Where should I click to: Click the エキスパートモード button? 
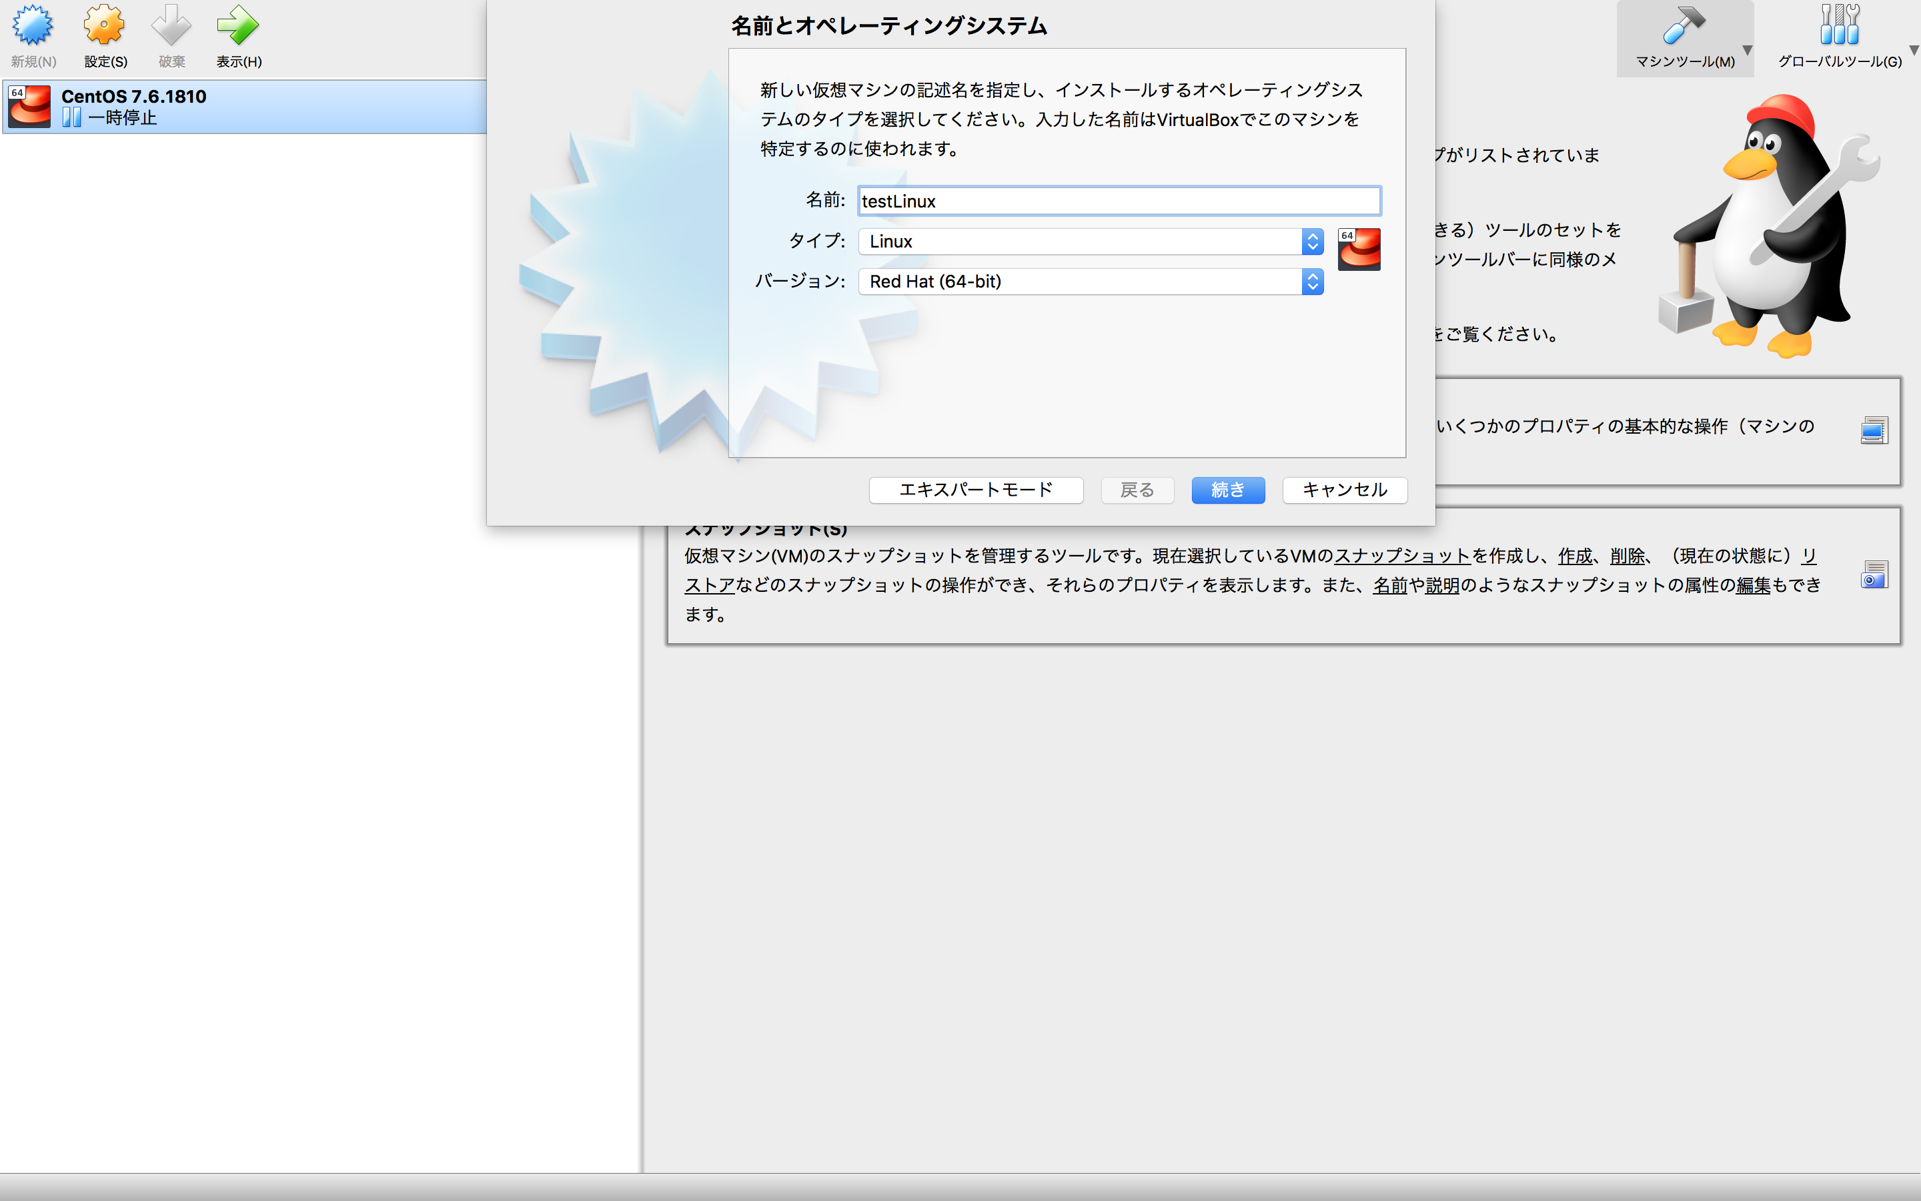tap(976, 490)
